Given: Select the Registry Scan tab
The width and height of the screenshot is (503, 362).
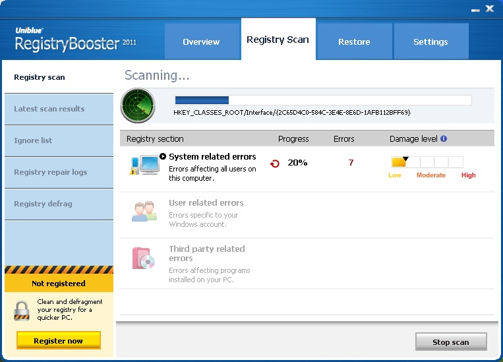Looking at the screenshot, I should [x=278, y=40].
